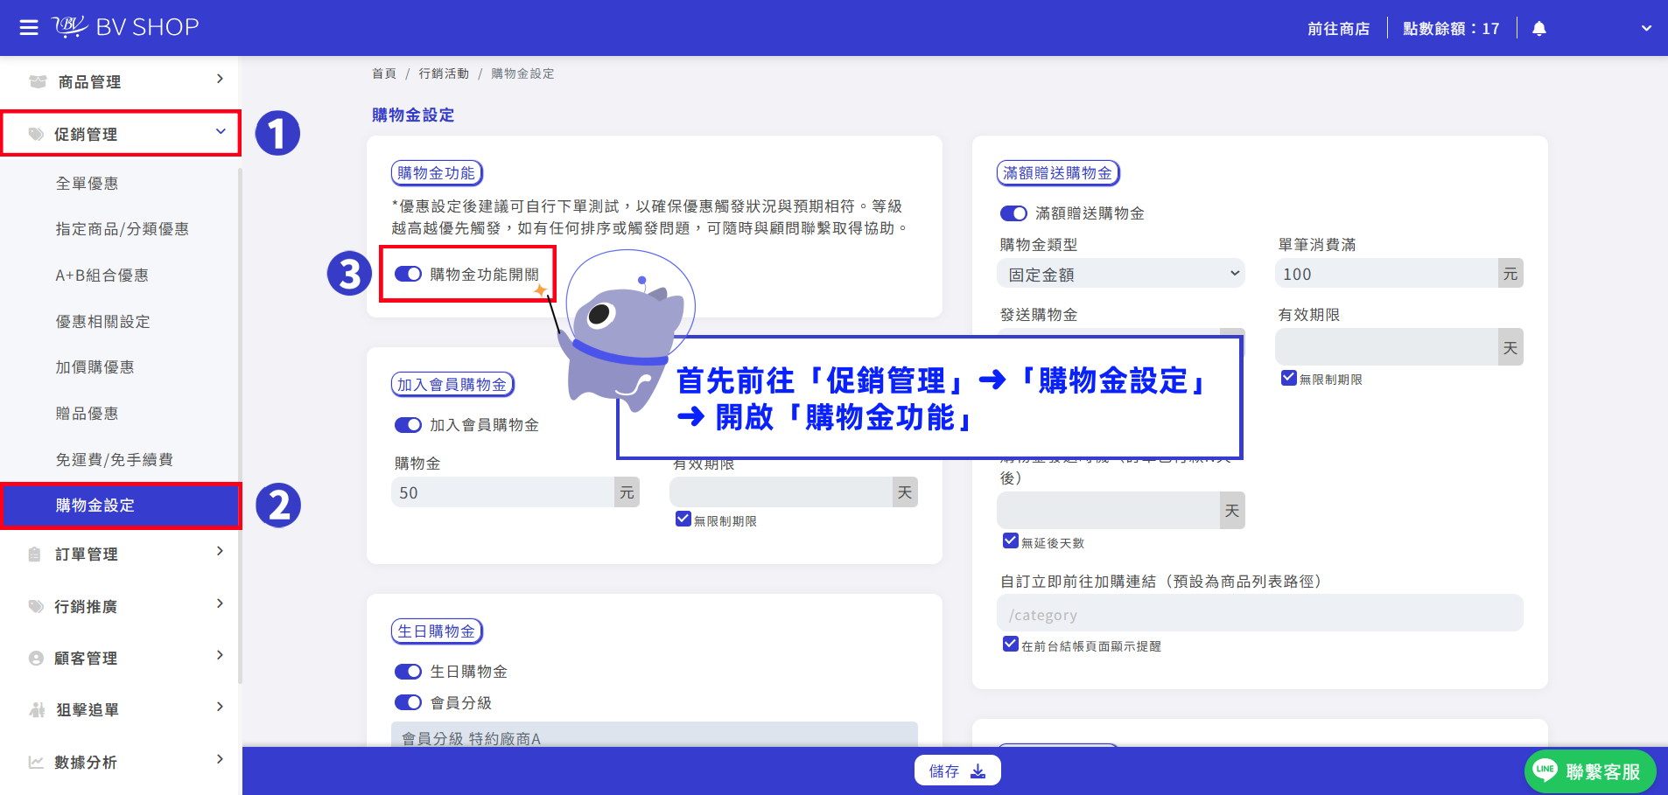The image size is (1668, 795).
Task: Open the 購物金類型 固定金額 dropdown
Action: coord(1121,274)
